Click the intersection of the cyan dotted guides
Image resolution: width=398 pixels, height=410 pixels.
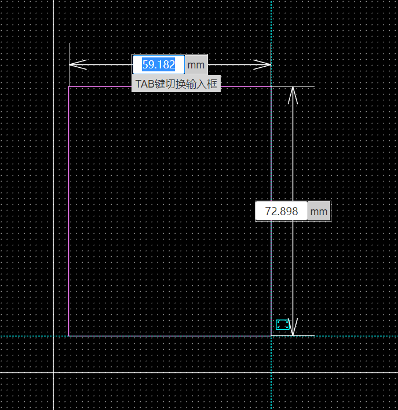(x=271, y=336)
